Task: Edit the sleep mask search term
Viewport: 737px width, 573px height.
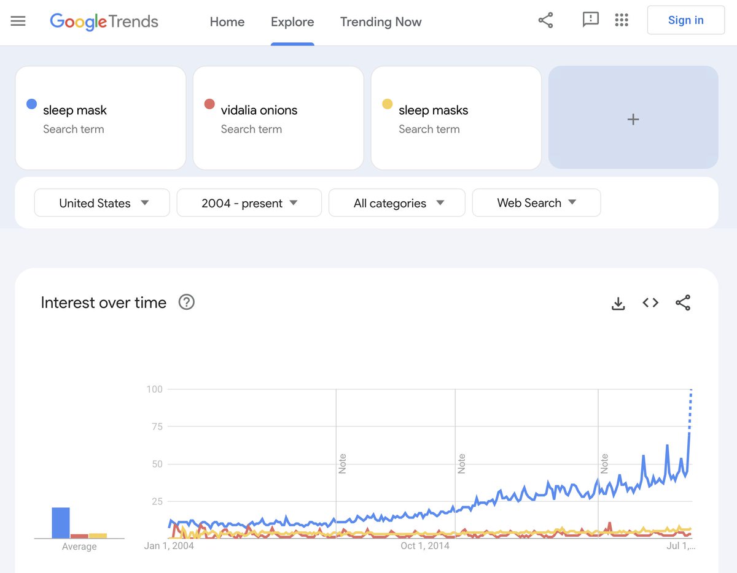Action: pyautogui.click(x=101, y=118)
